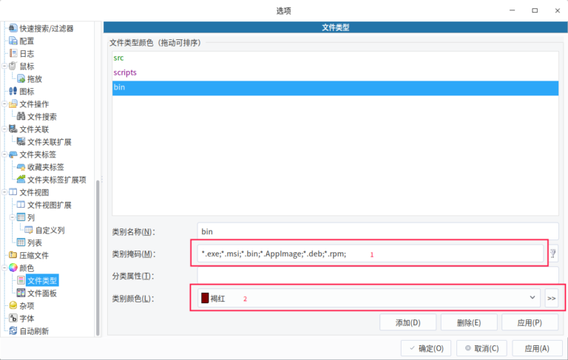Viewport: 568px width, 360px height.
Task: Click the 字体 (Fonts) icon
Action: [x=13, y=319]
